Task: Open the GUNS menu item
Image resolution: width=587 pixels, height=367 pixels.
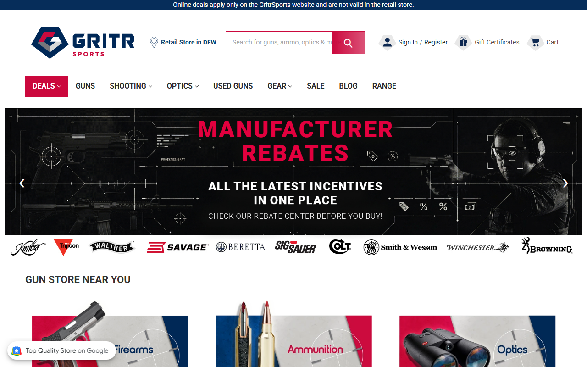Action: 85,86
